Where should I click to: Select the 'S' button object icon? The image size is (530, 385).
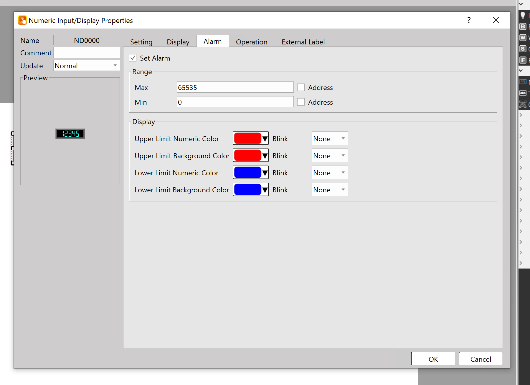pyautogui.click(x=523, y=49)
